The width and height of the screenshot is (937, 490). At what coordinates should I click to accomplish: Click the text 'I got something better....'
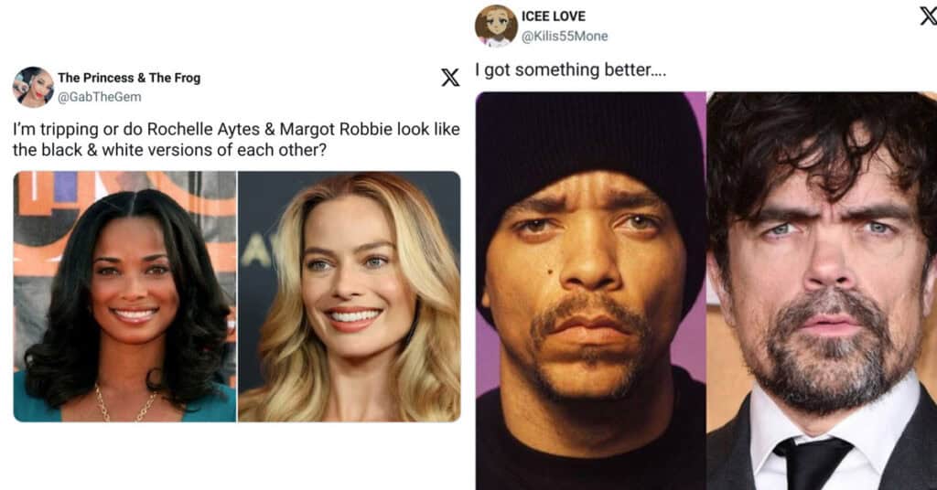click(571, 69)
